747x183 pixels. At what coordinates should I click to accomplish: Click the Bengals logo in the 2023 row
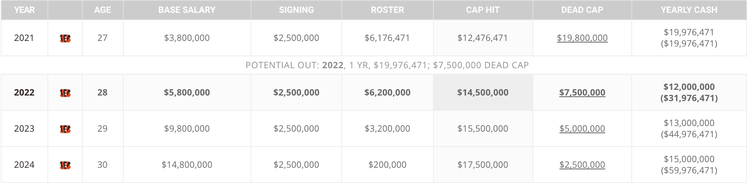pyautogui.click(x=65, y=129)
